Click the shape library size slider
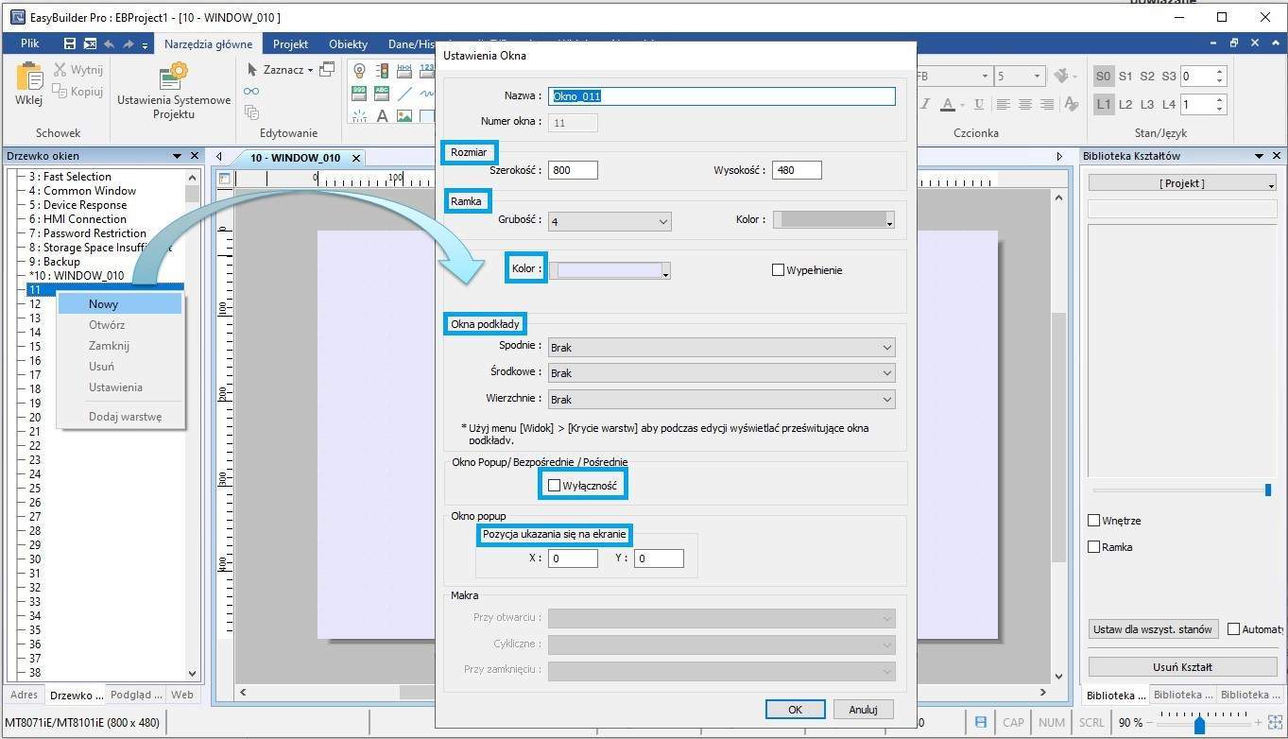The width and height of the screenshot is (1288, 739). (1268, 490)
